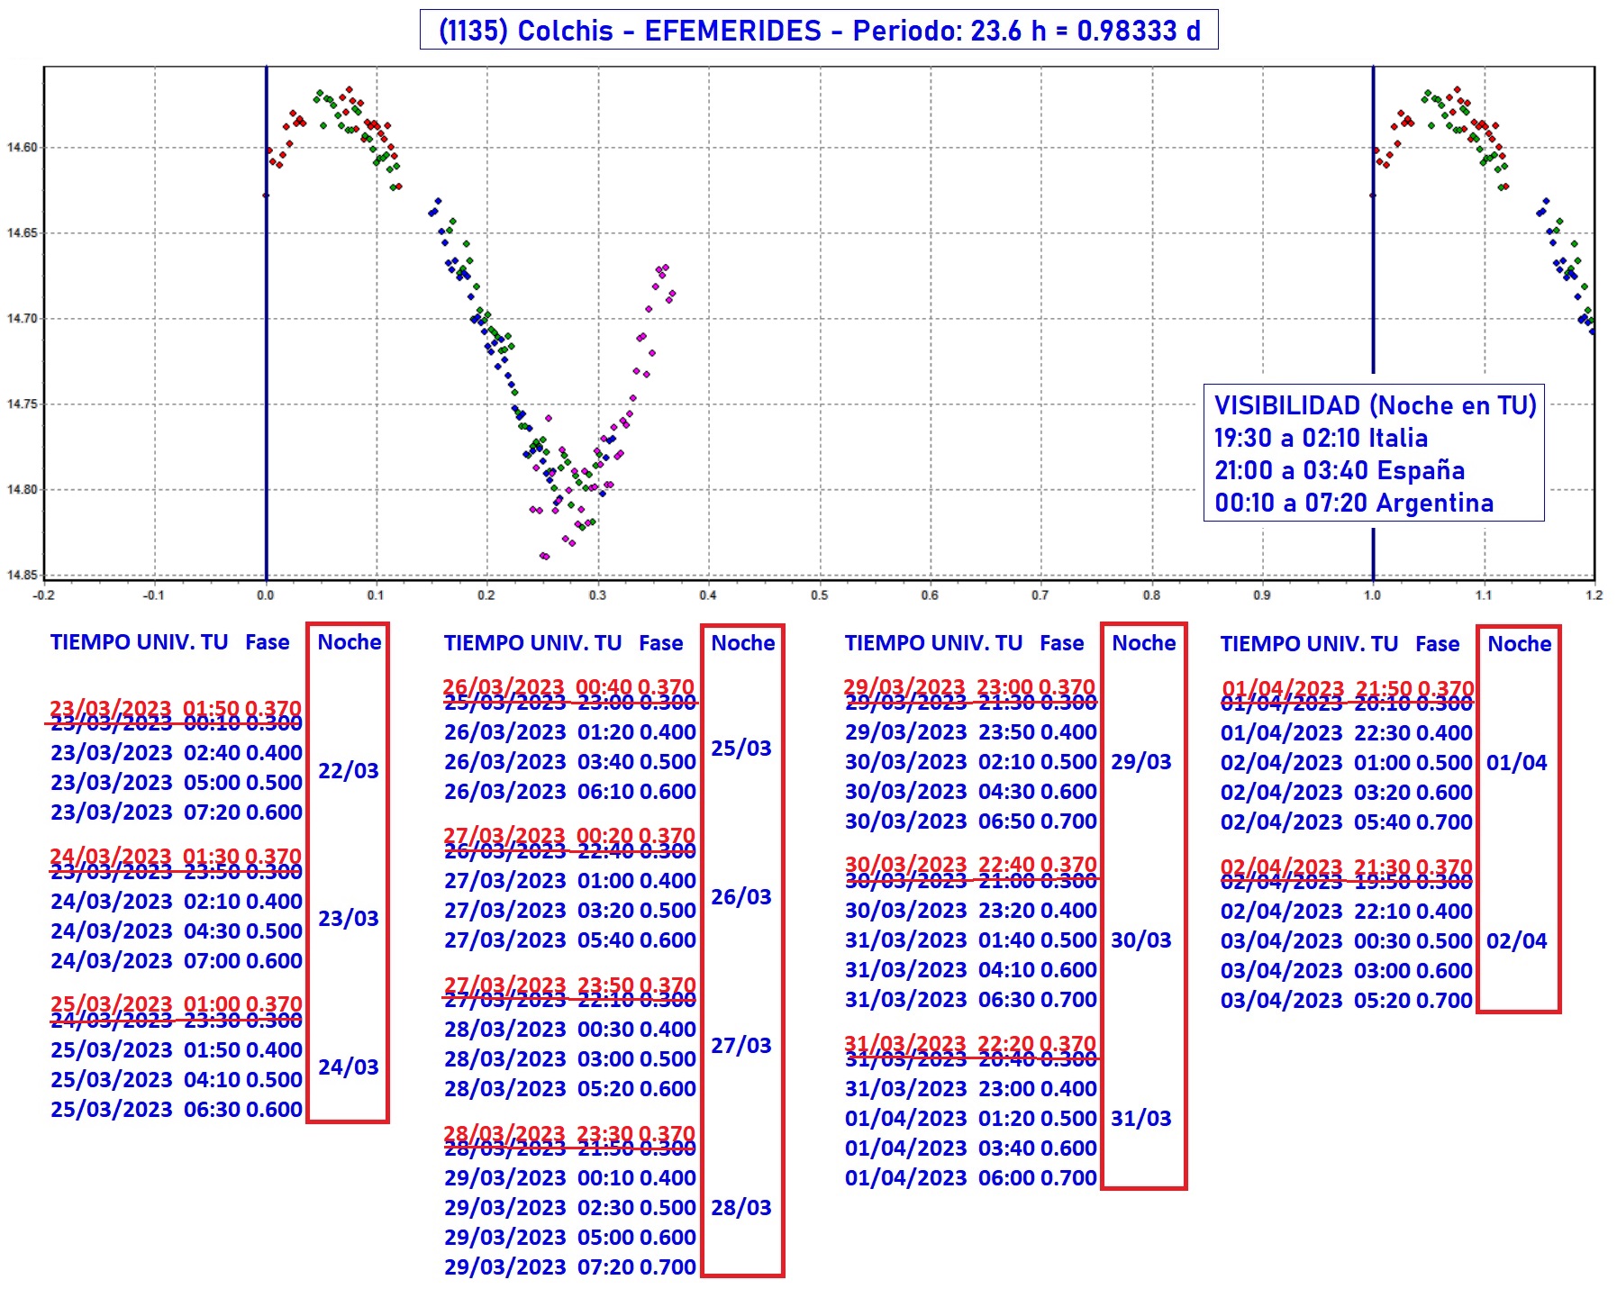Click night label 28/03
This screenshot has width=1617, height=1289.
tap(741, 1208)
